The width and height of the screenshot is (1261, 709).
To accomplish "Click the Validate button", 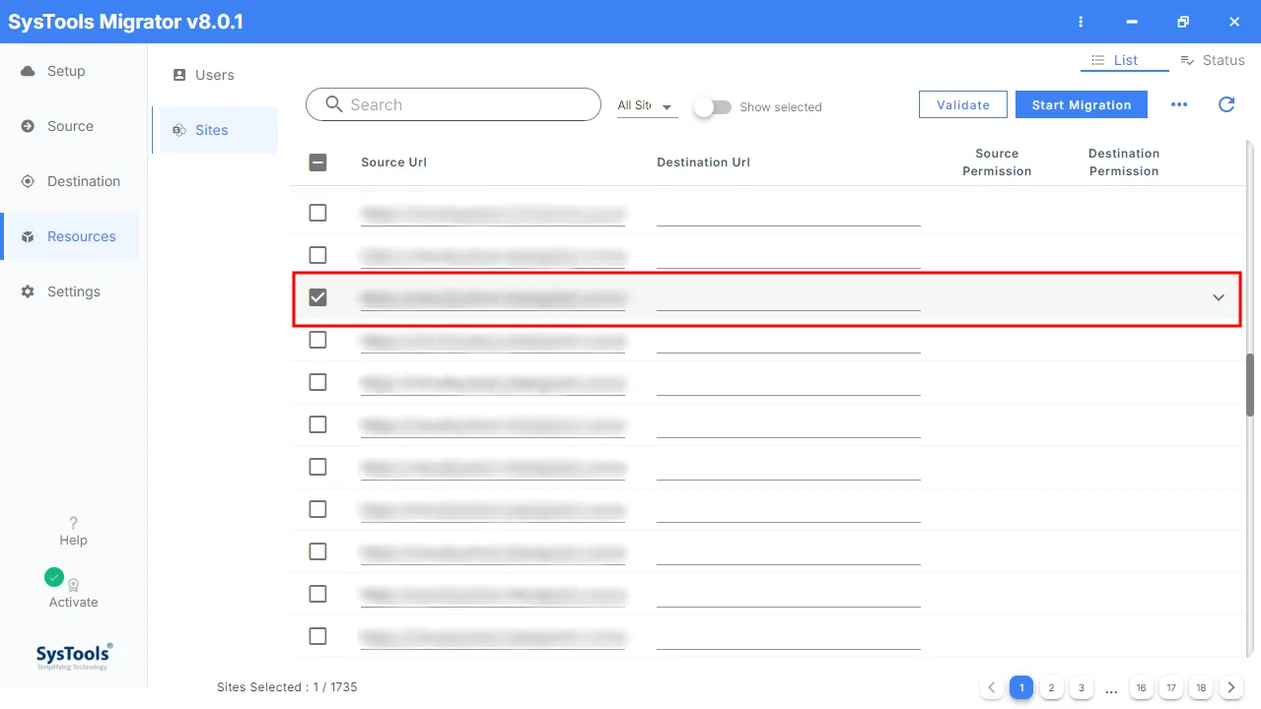I will [962, 104].
